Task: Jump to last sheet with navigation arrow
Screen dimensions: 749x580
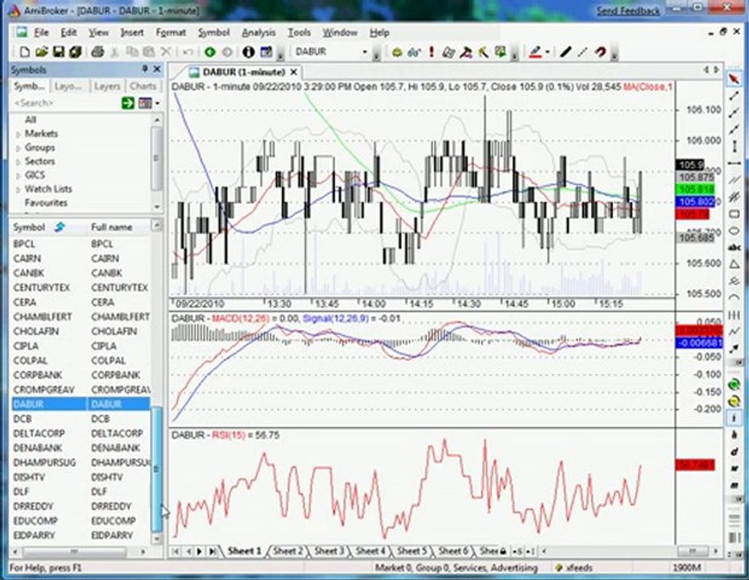Action: pyautogui.click(x=213, y=551)
